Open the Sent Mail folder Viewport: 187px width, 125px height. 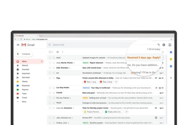coord(26,78)
